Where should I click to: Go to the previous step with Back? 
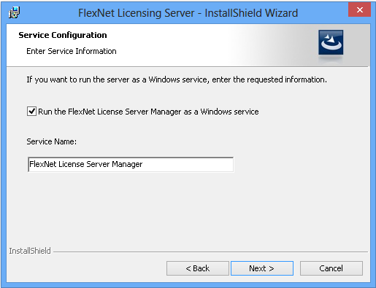tap(198, 268)
